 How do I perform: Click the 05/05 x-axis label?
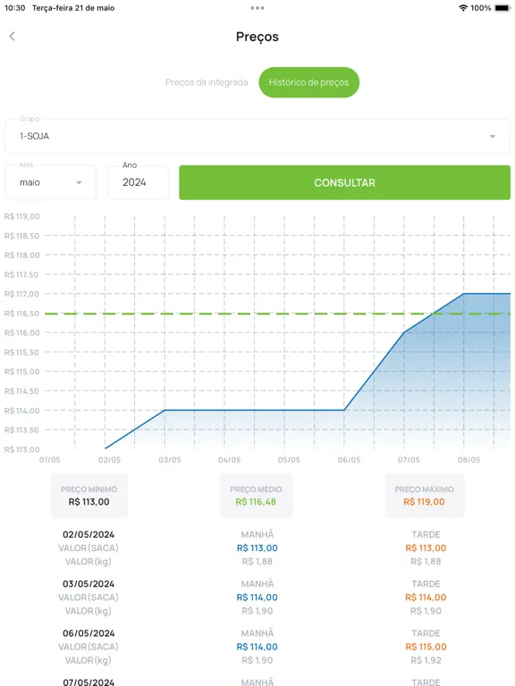(289, 460)
